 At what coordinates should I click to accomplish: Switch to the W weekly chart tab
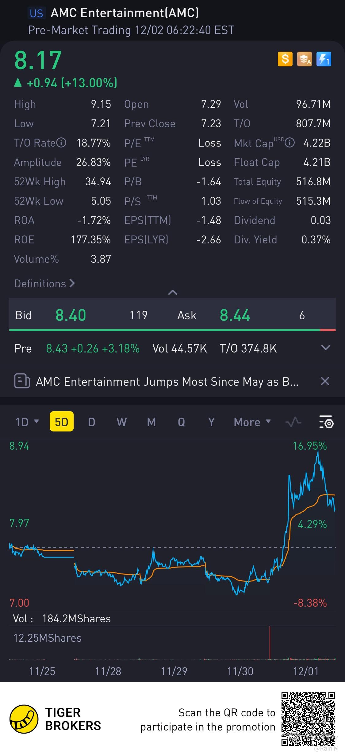[121, 422]
